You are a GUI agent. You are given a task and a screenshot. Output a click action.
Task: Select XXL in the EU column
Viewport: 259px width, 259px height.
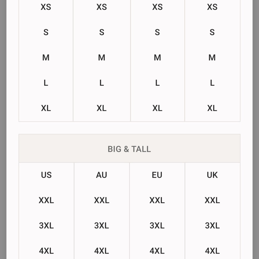(x=157, y=200)
